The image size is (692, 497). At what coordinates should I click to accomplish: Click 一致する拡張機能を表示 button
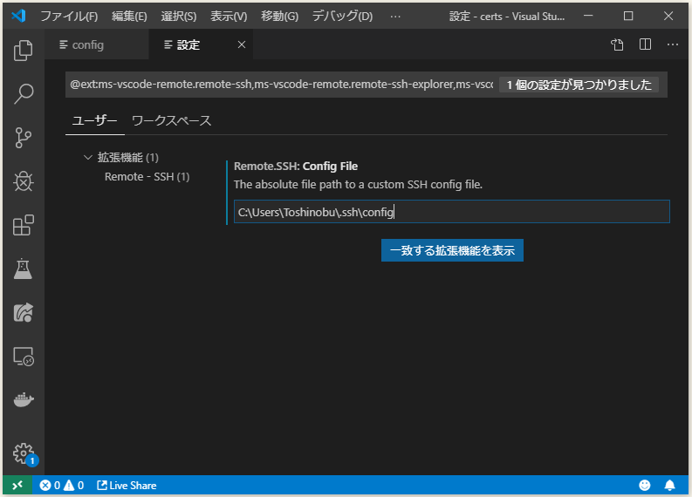tap(452, 250)
